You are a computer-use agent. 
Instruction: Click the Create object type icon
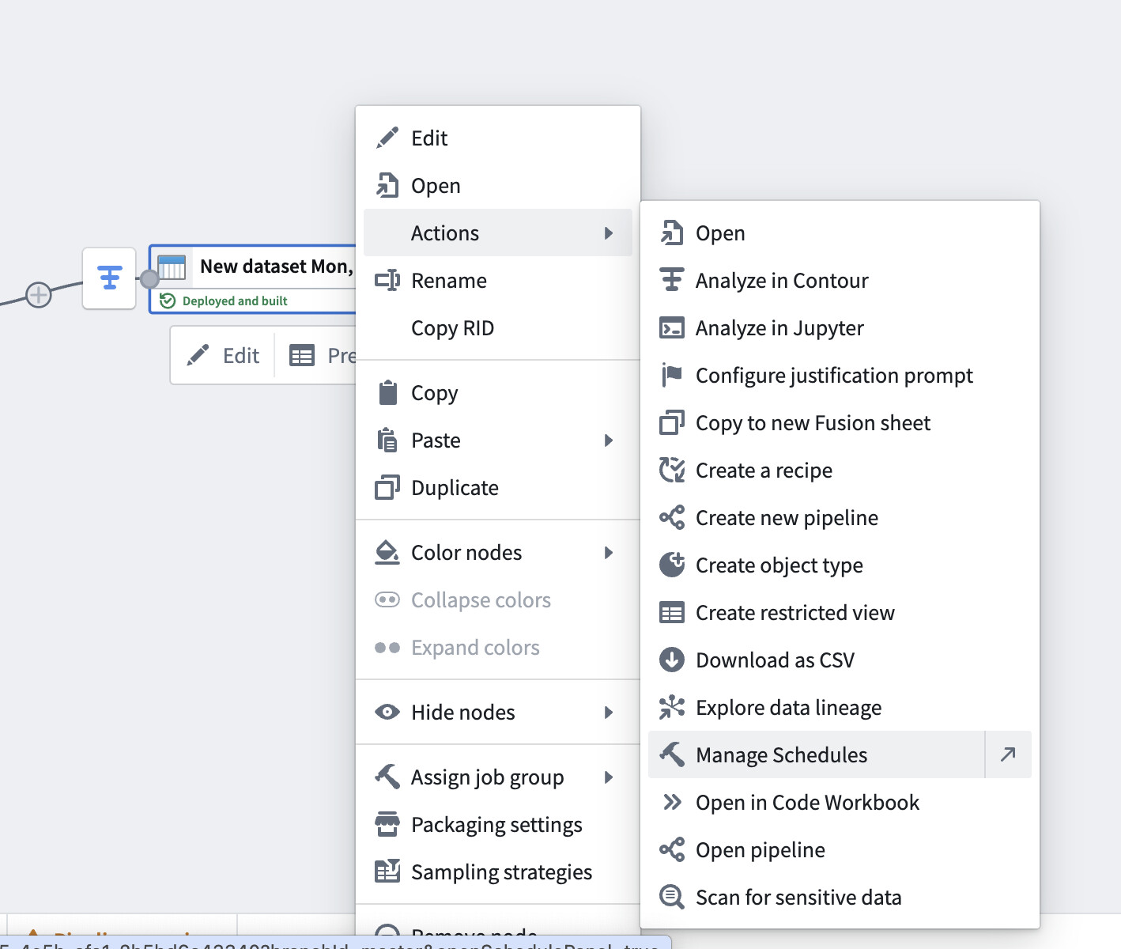point(672,565)
